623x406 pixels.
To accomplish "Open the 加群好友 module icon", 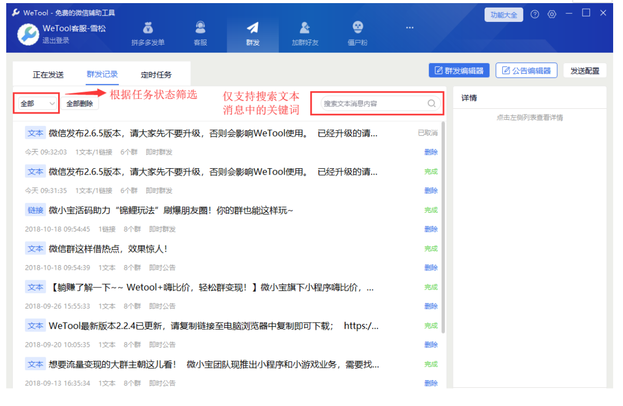I will pos(305,27).
